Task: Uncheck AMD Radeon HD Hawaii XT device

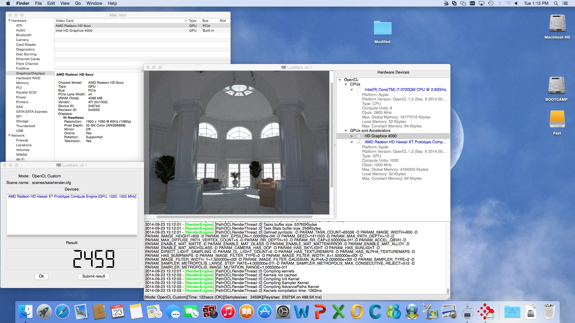Action: pos(358,142)
